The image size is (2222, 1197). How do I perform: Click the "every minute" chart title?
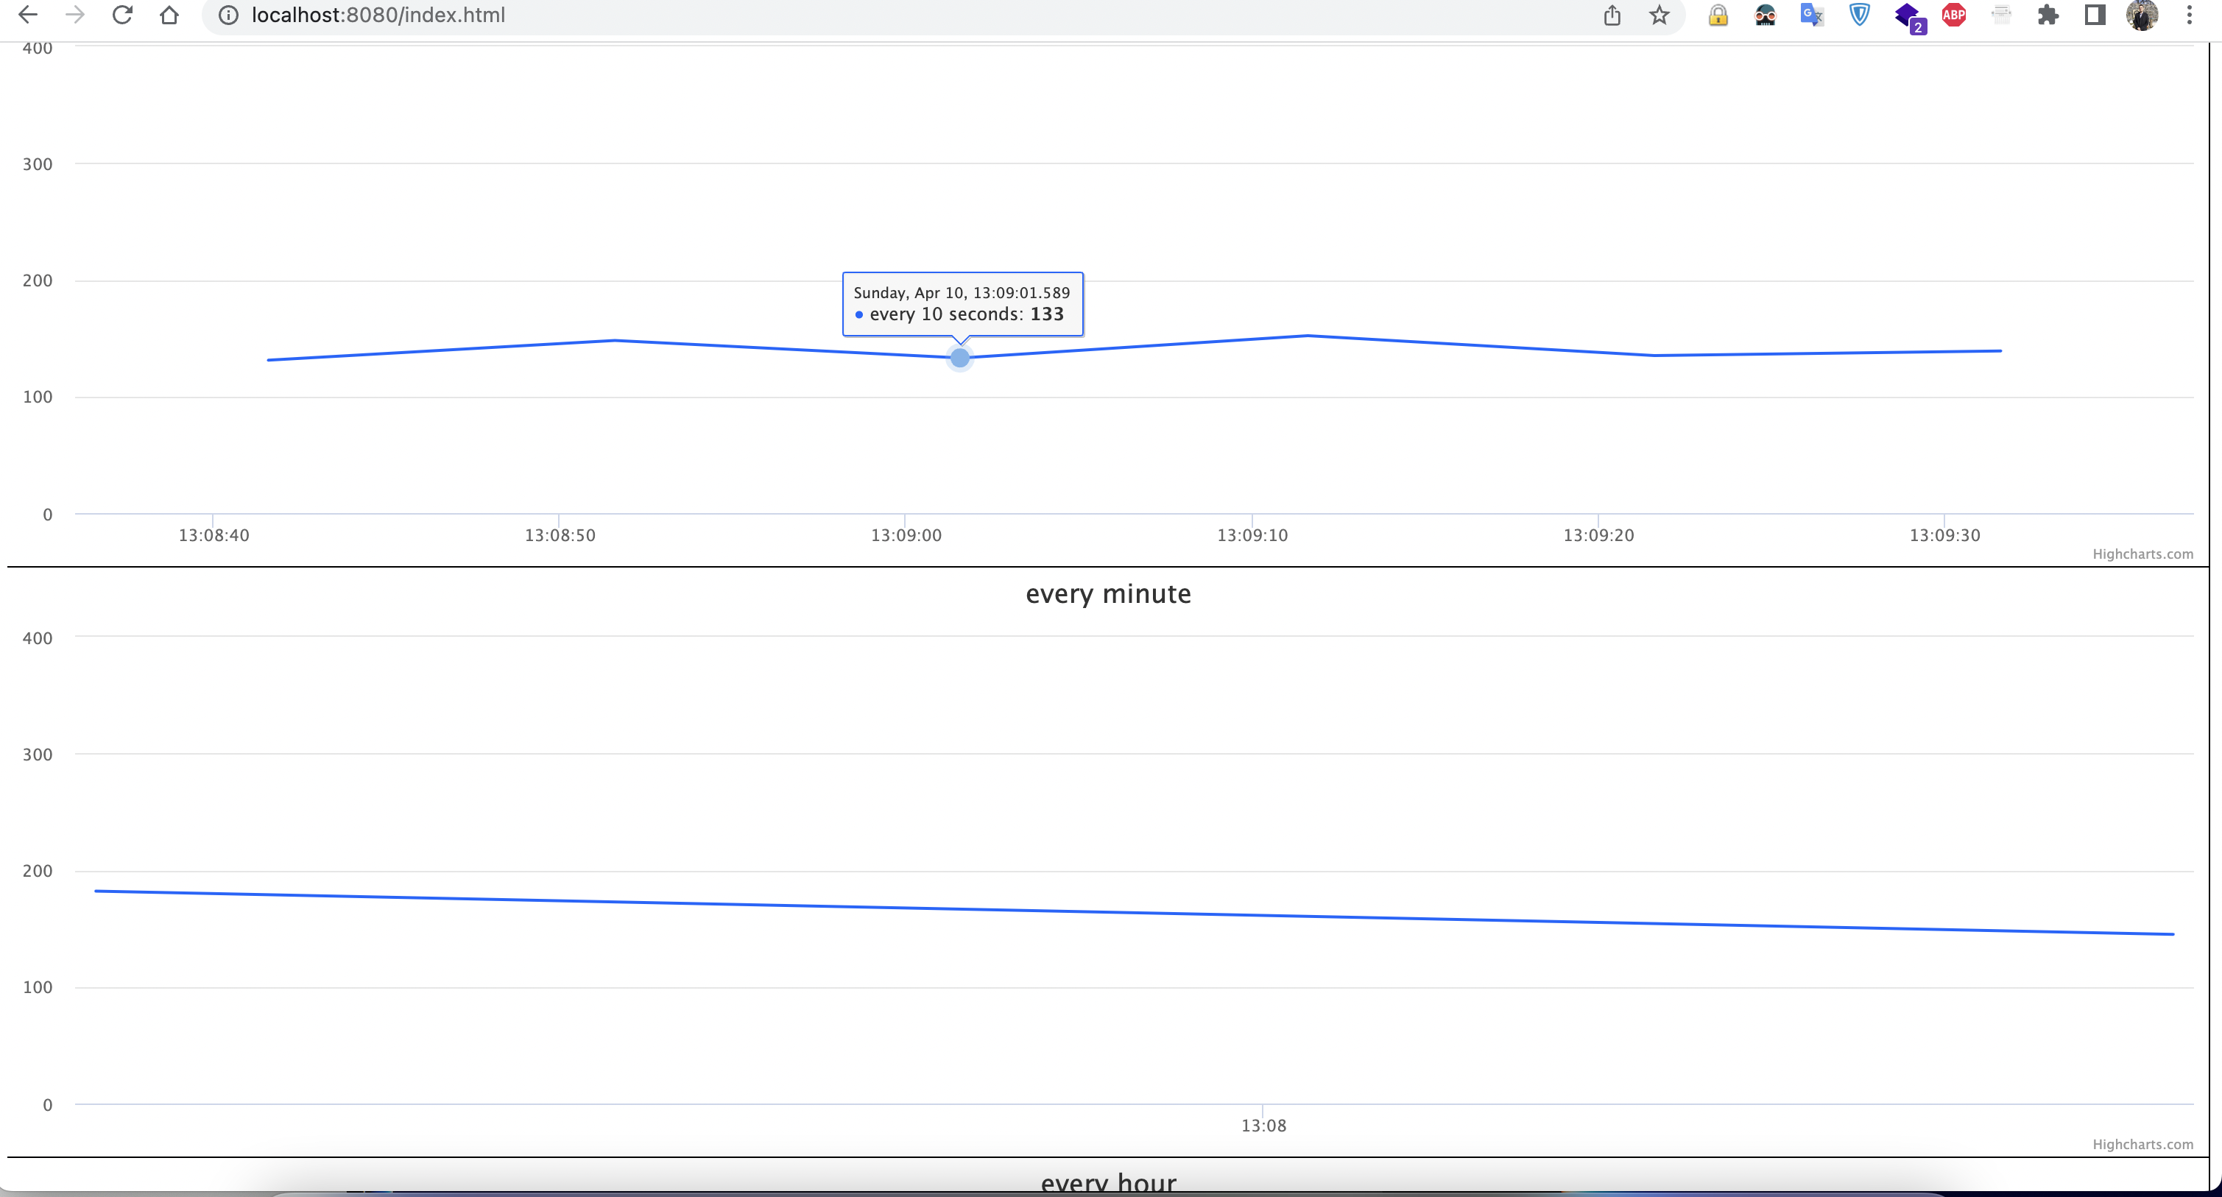[1108, 594]
